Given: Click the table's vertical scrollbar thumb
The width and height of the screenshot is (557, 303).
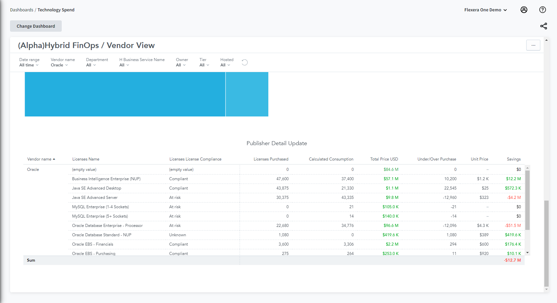Looking at the screenshot, I should 528,200.
